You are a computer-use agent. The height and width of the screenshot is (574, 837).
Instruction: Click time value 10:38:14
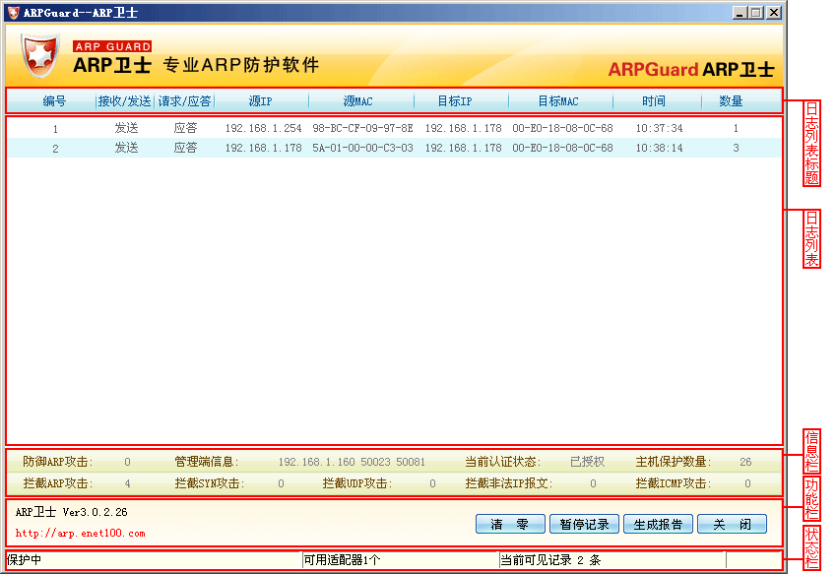[659, 148]
